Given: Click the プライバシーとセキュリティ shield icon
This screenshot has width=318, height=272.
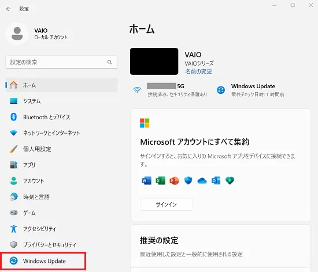Looking at the screenshot, I should 14,245.
